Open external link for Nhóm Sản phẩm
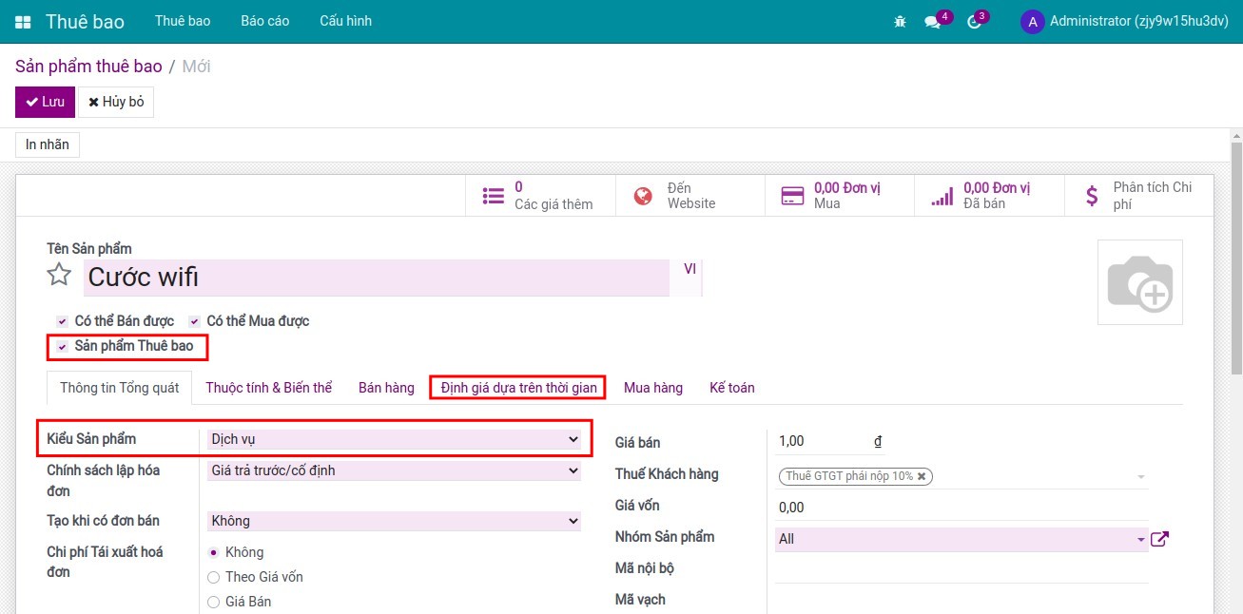 point(1159,539)
